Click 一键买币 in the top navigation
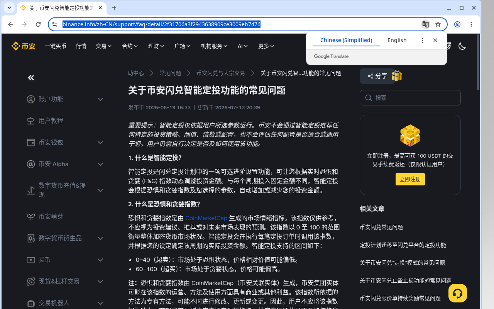Screen dimensions: 494x309 tap(56, 46)
